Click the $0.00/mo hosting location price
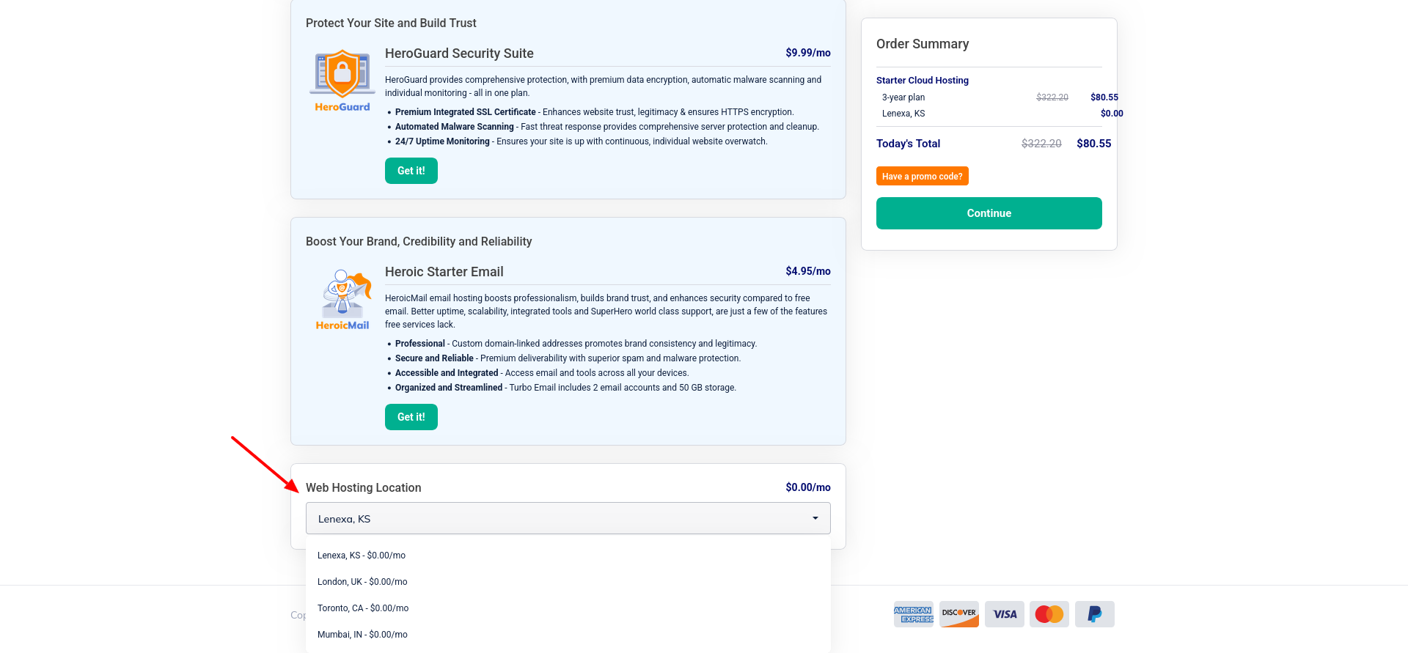Viewport: 1408px width, 653px height. tap(808, 487)
